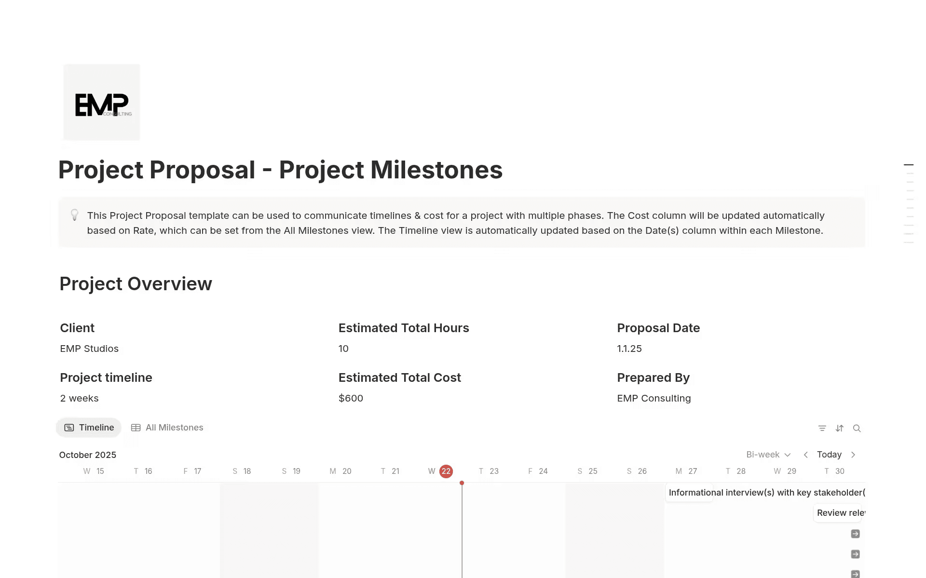Click the lightbulb icon in the callout

pos(75,215)
